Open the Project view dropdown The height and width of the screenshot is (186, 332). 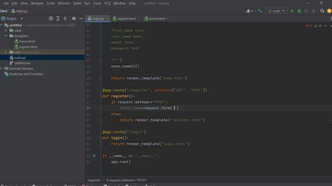(x=21, y=19)
